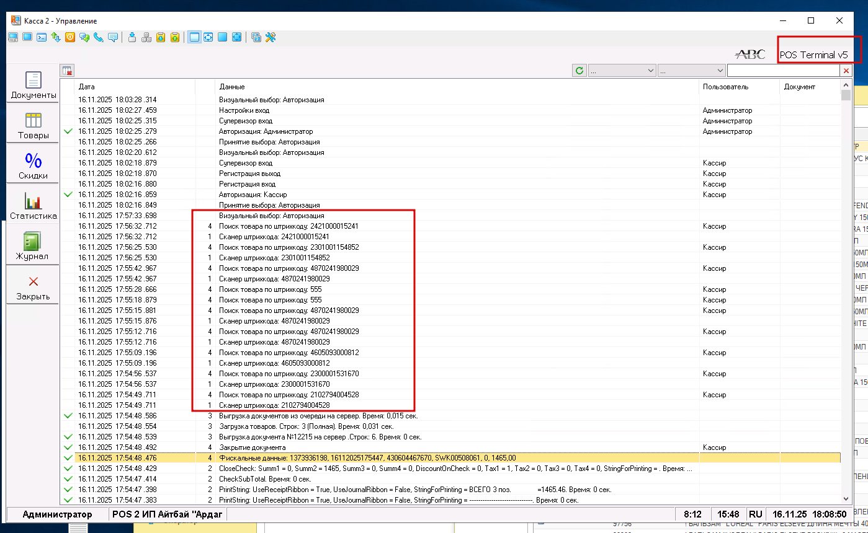Click the journal scrollbar up arrow

coord(846,85)
